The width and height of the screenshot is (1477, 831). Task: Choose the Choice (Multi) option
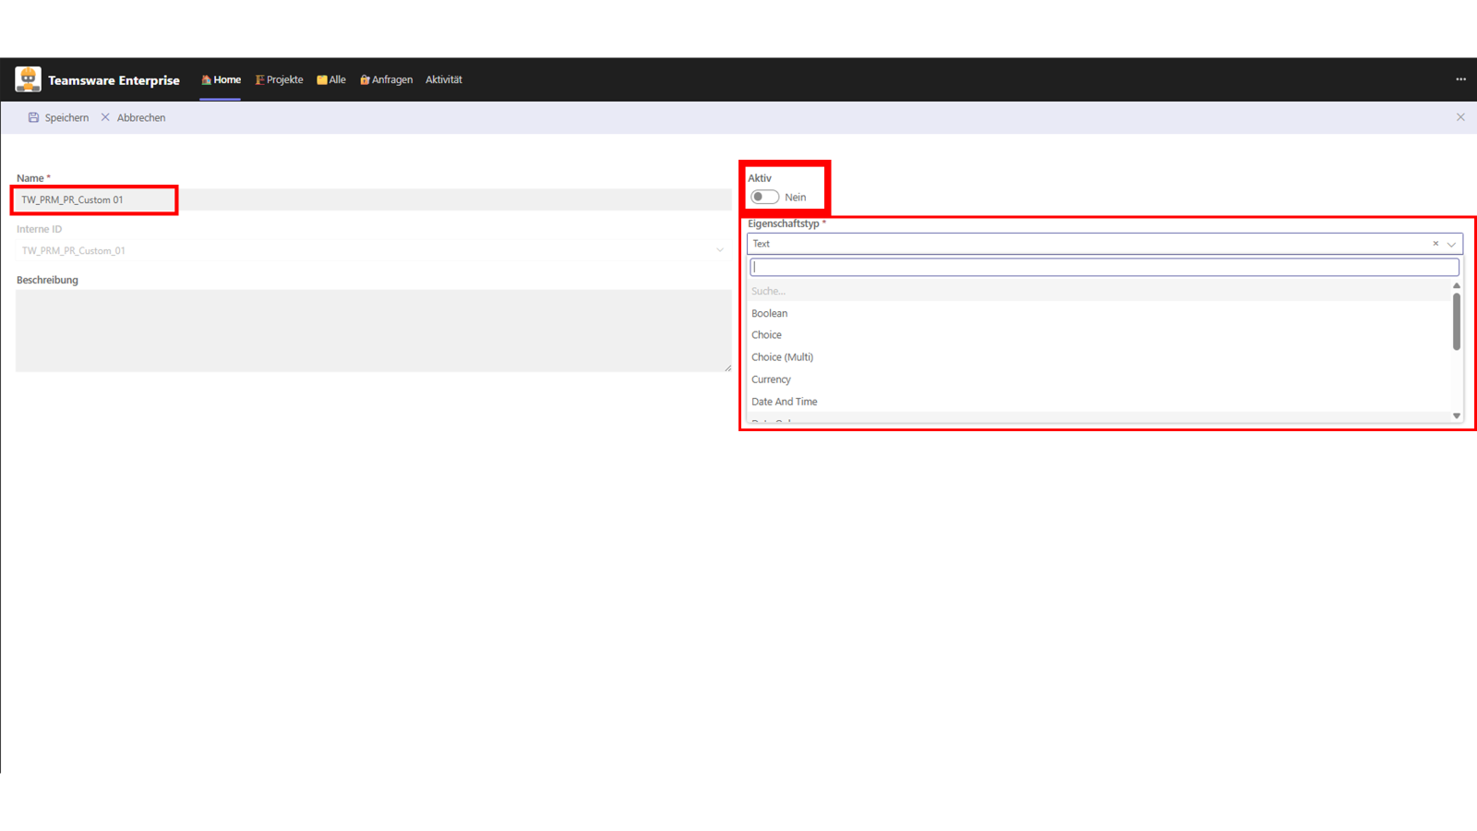pyautogui.click(x=782, y=357)
